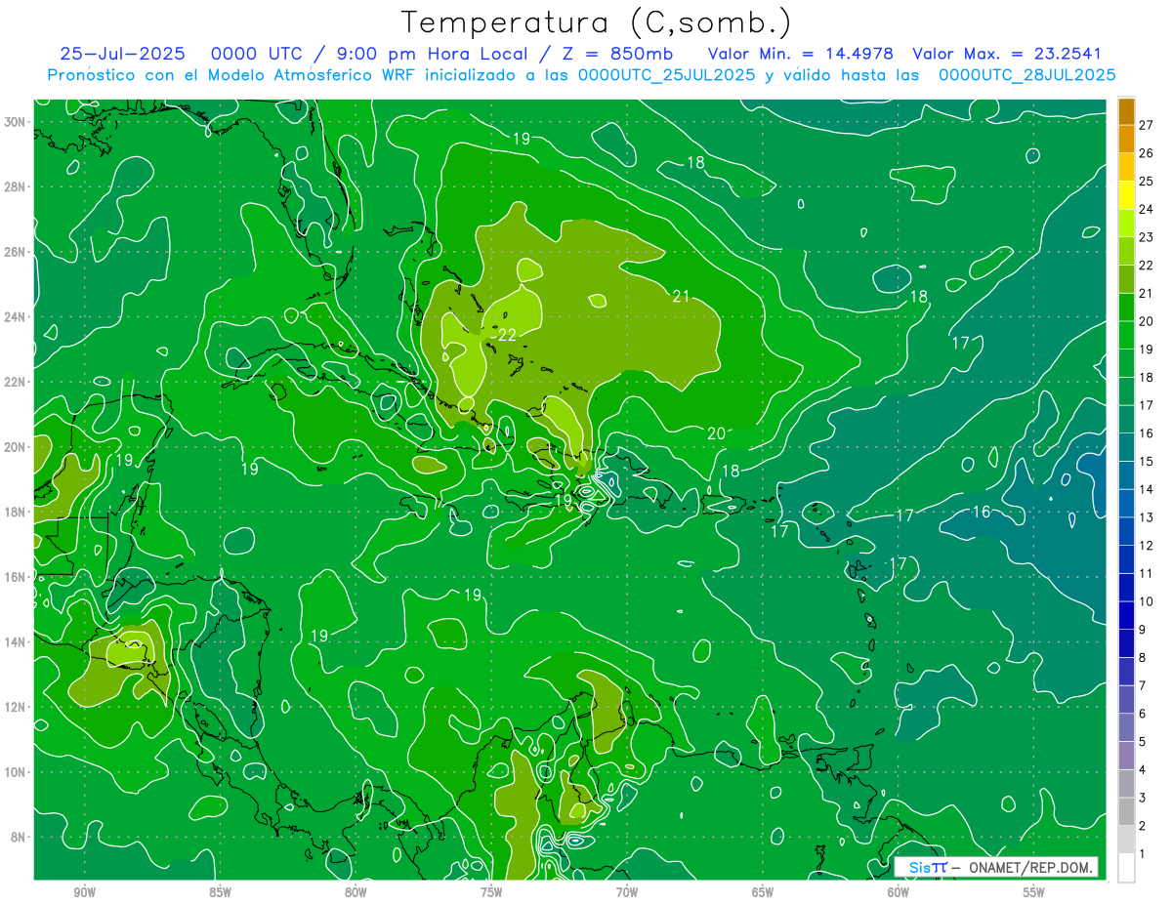Click the "21" contour label on map
The image size is (1172, 905).
point(681,296)
